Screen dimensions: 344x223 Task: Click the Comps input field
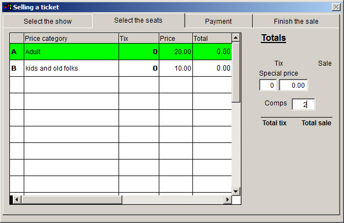tap(303, 104)
